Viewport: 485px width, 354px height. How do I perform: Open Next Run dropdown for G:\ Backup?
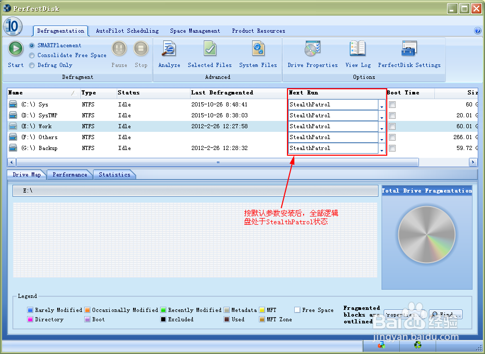382,148
